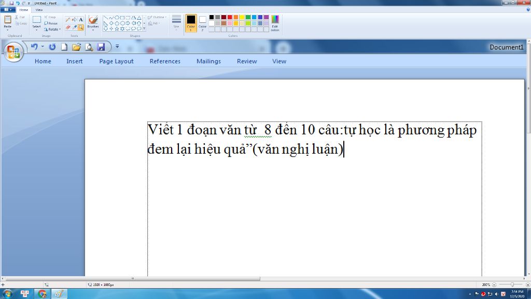Select the Fill with color bucket tool
The height and width of the screenshot is (299, 531).
(x=74, y=20)
